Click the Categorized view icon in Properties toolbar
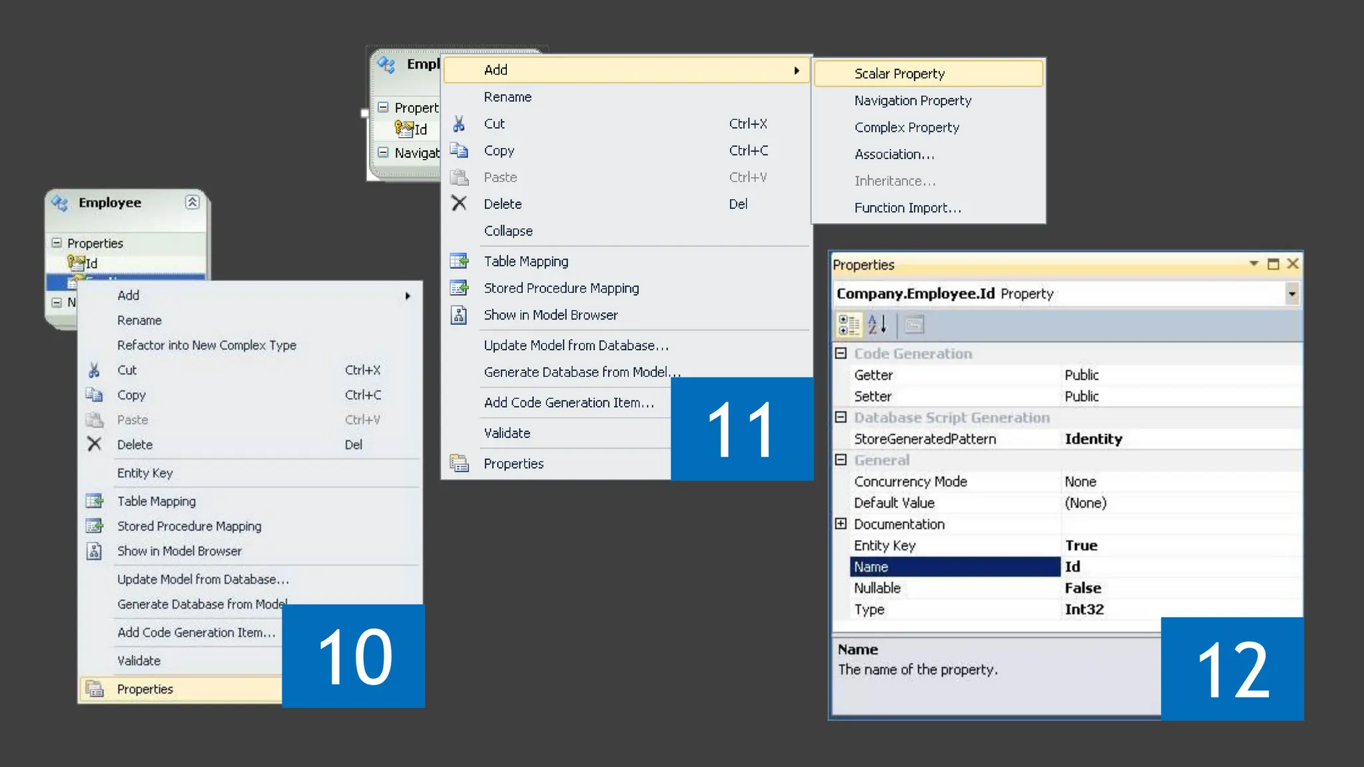Screen dimensions: 1364x767 pos(849,325)
